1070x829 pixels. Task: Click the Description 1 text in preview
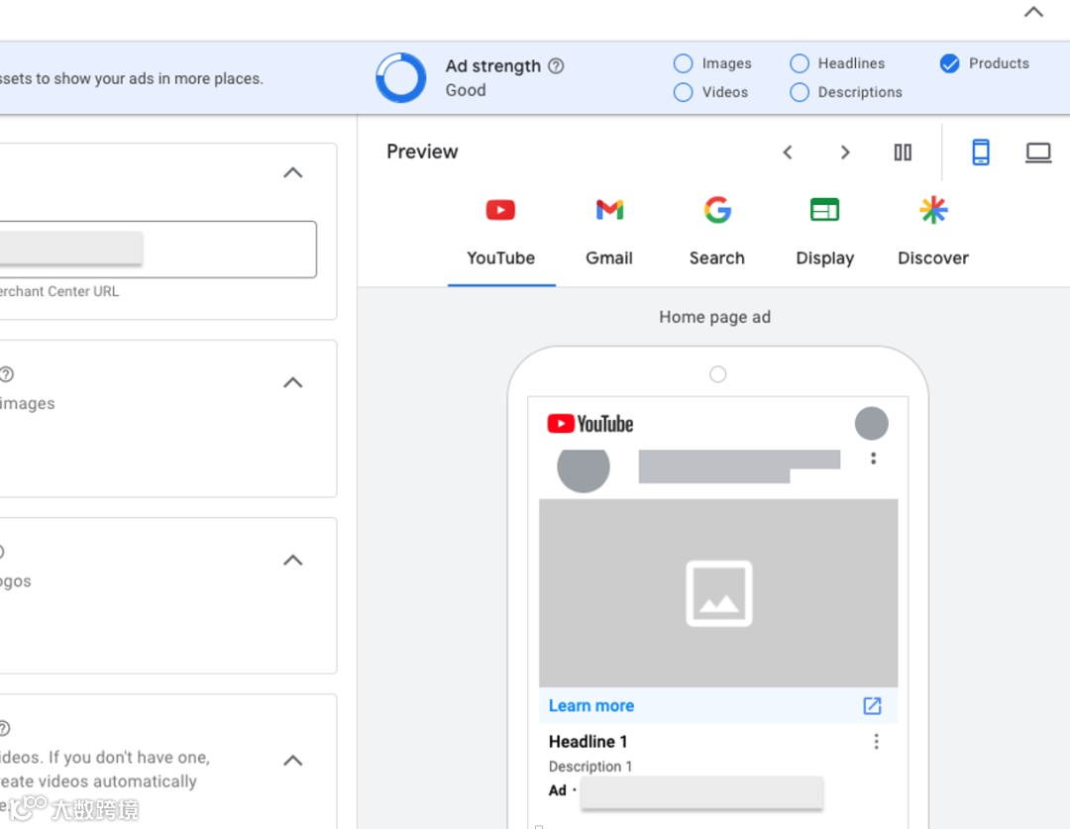tap(590, 767)
